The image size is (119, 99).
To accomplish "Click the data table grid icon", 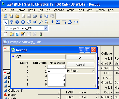I will click(x=6, y=34).
